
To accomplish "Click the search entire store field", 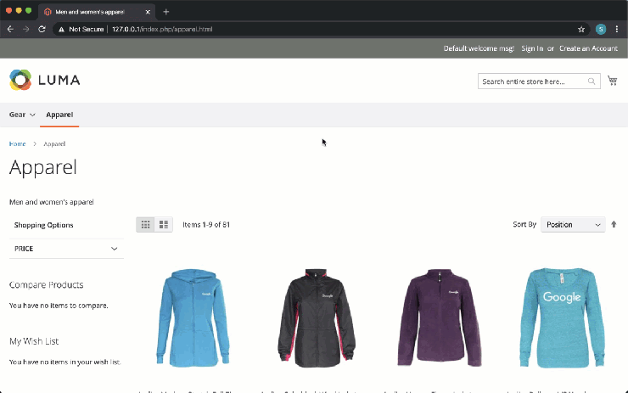I will pyautogui.click(x=532, y=81).
